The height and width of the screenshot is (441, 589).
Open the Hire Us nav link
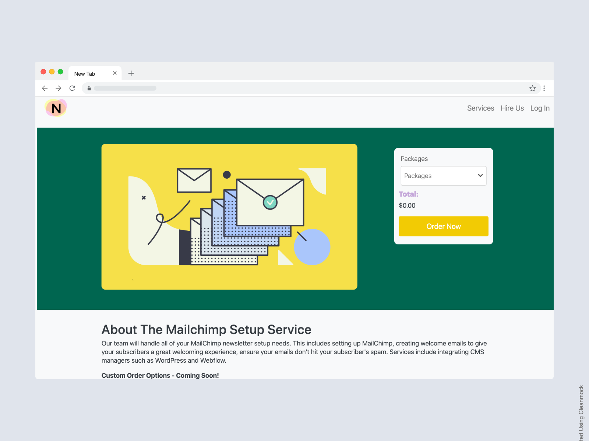pyautogui.click(x=512, y=108)
